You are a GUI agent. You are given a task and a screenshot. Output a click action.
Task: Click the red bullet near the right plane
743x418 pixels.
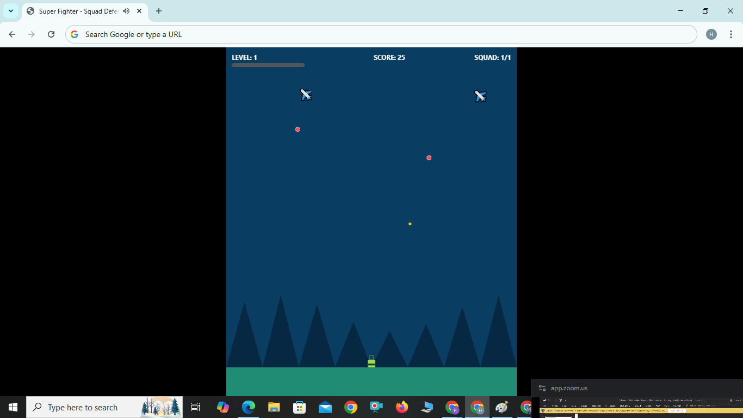[x=429, y=157]
